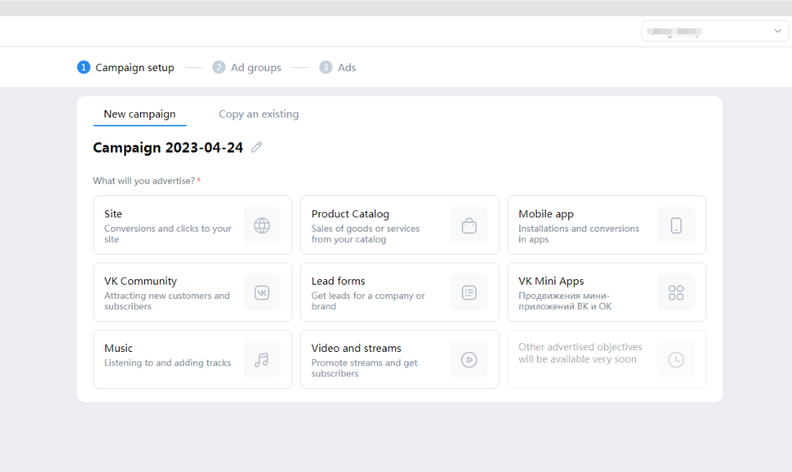Click the Russian description under VK Mini Apps
Screen dimensions: 792x472
[565, 301]
